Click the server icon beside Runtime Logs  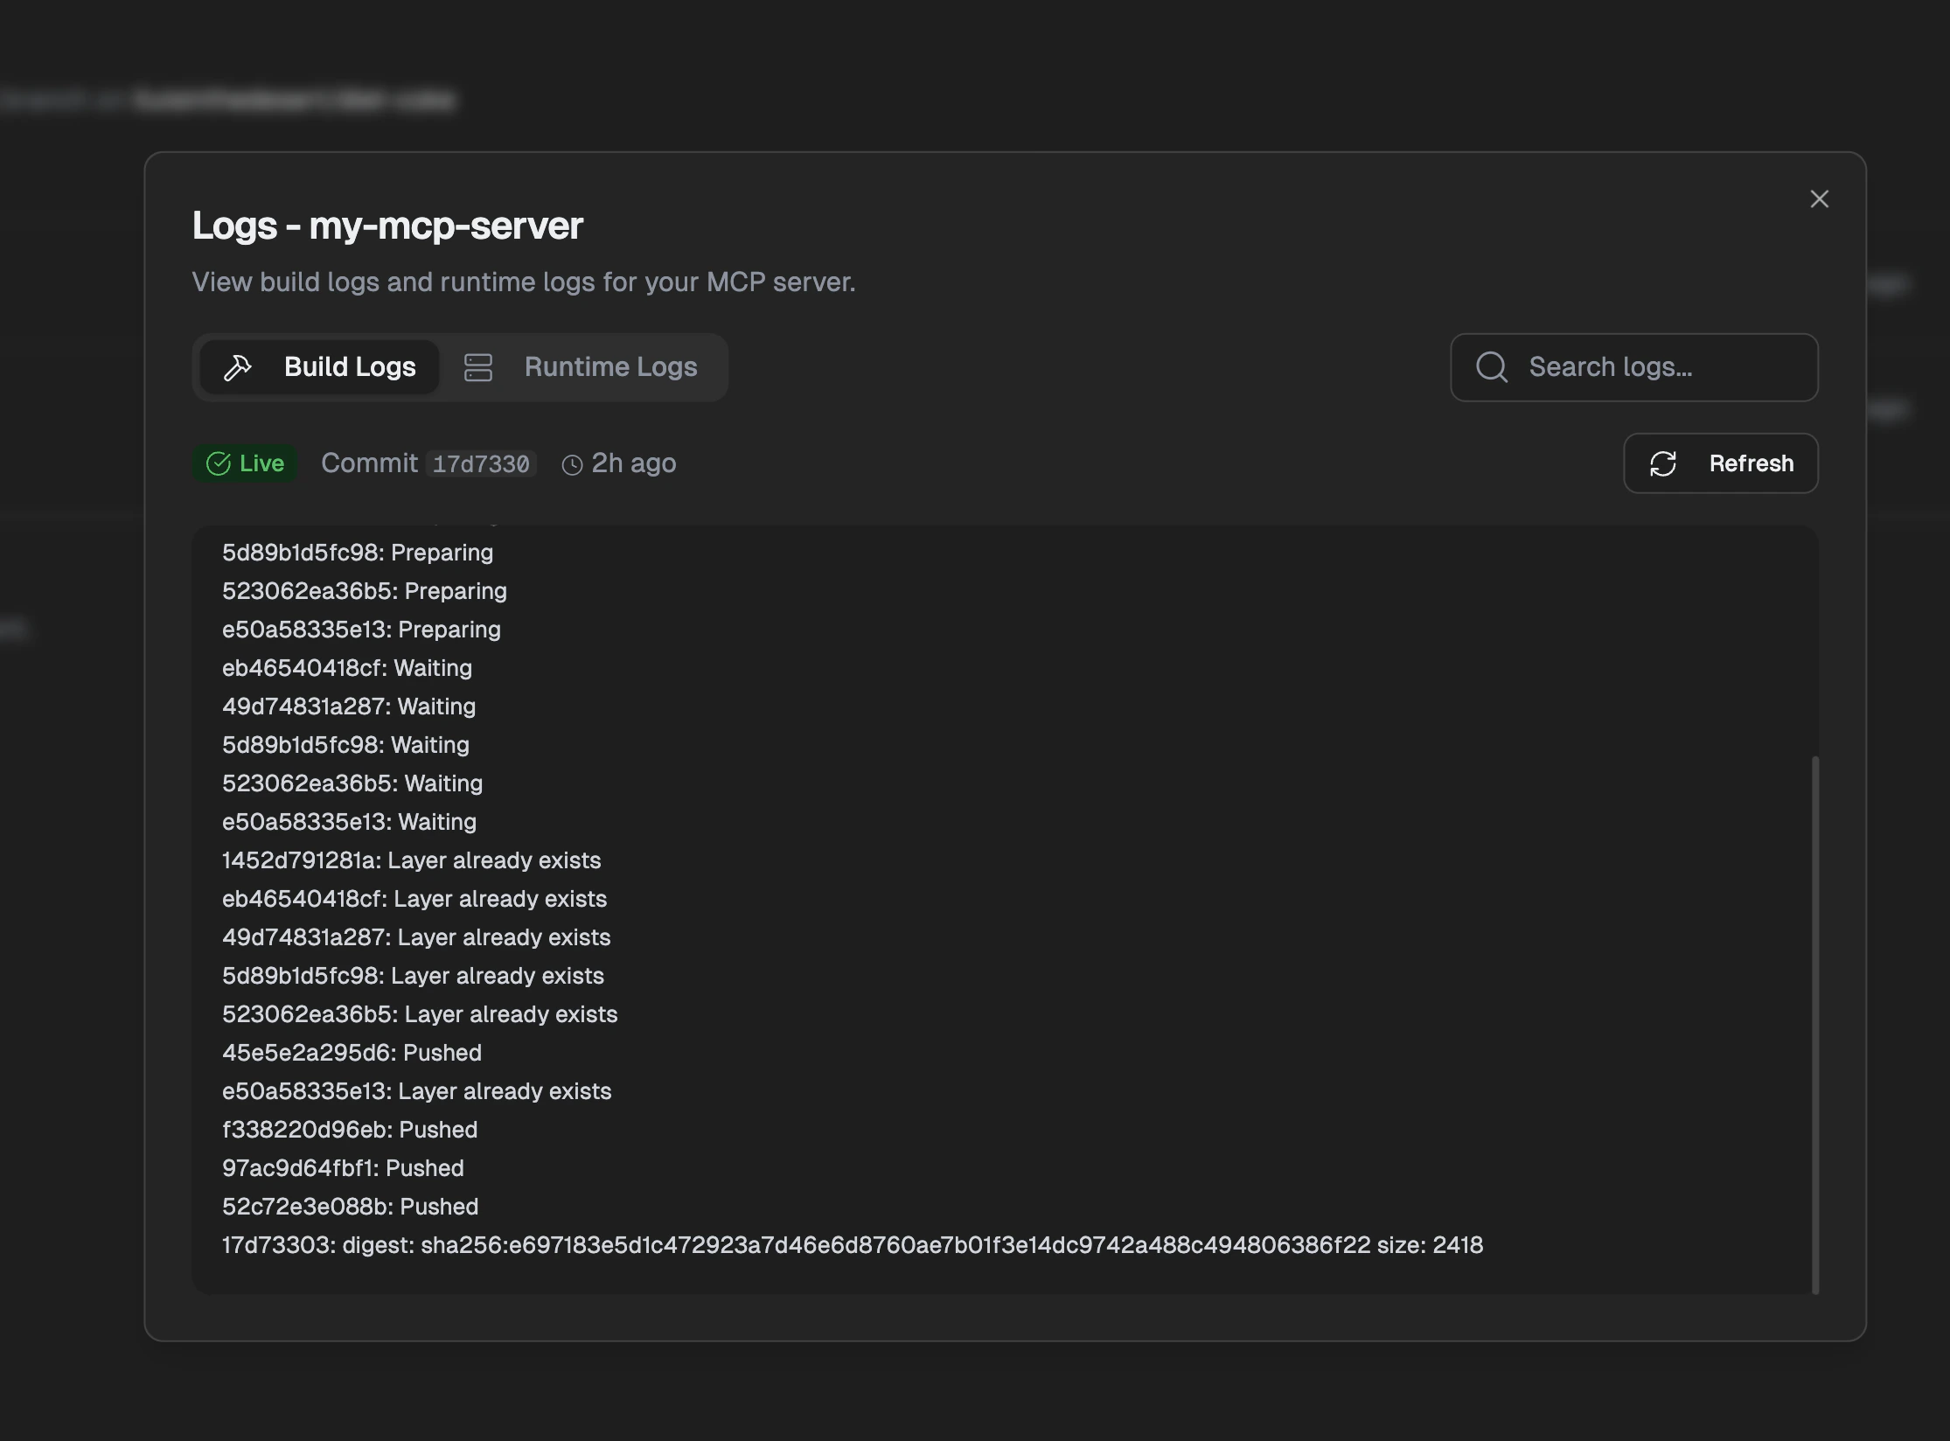478,367
